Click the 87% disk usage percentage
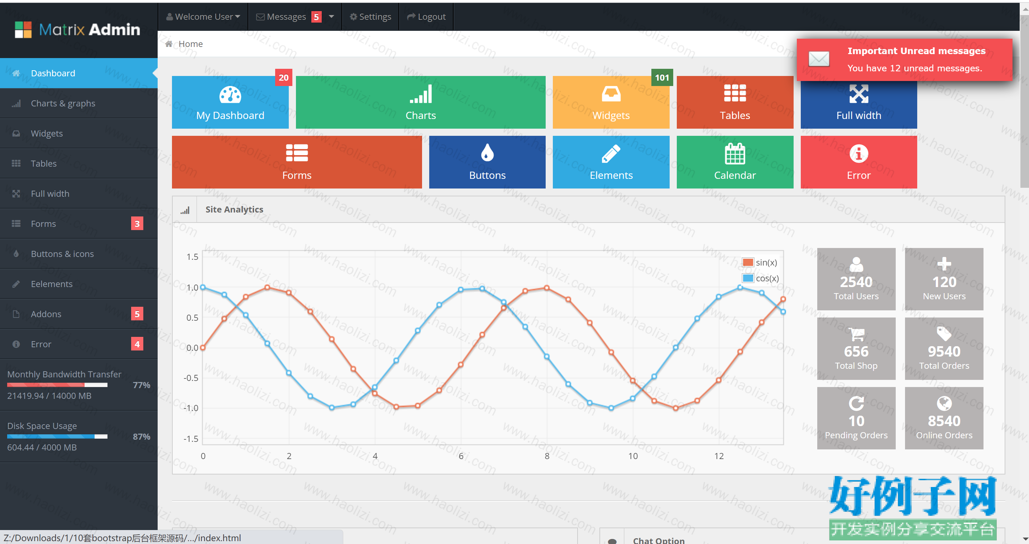 pos(142,436)
